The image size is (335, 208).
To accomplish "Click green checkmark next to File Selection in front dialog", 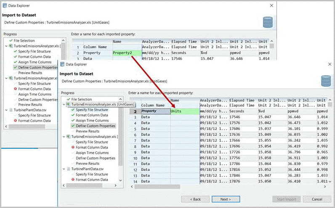I will click(x=68, y=99).
